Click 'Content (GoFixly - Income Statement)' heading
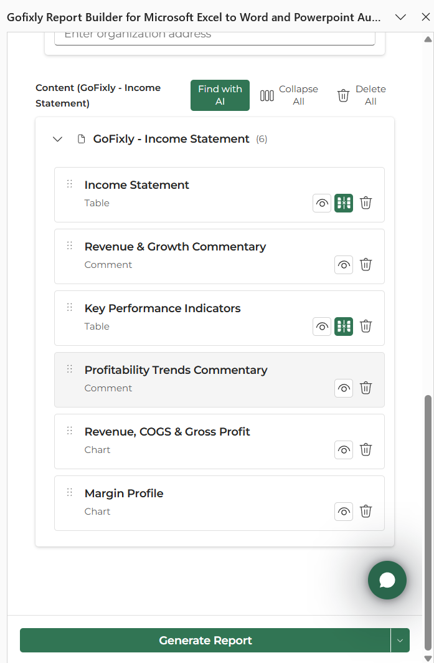 [98, 95]
